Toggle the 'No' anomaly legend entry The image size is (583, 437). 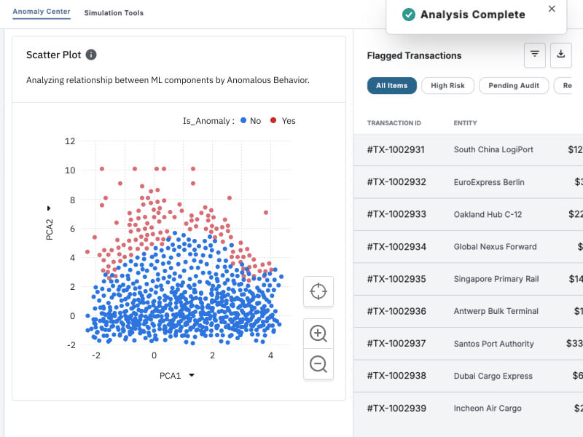click(x=251, y=121)
